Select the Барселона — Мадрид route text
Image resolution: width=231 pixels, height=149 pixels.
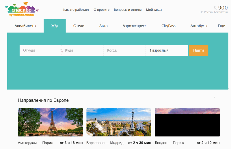(x=105, y=143)
